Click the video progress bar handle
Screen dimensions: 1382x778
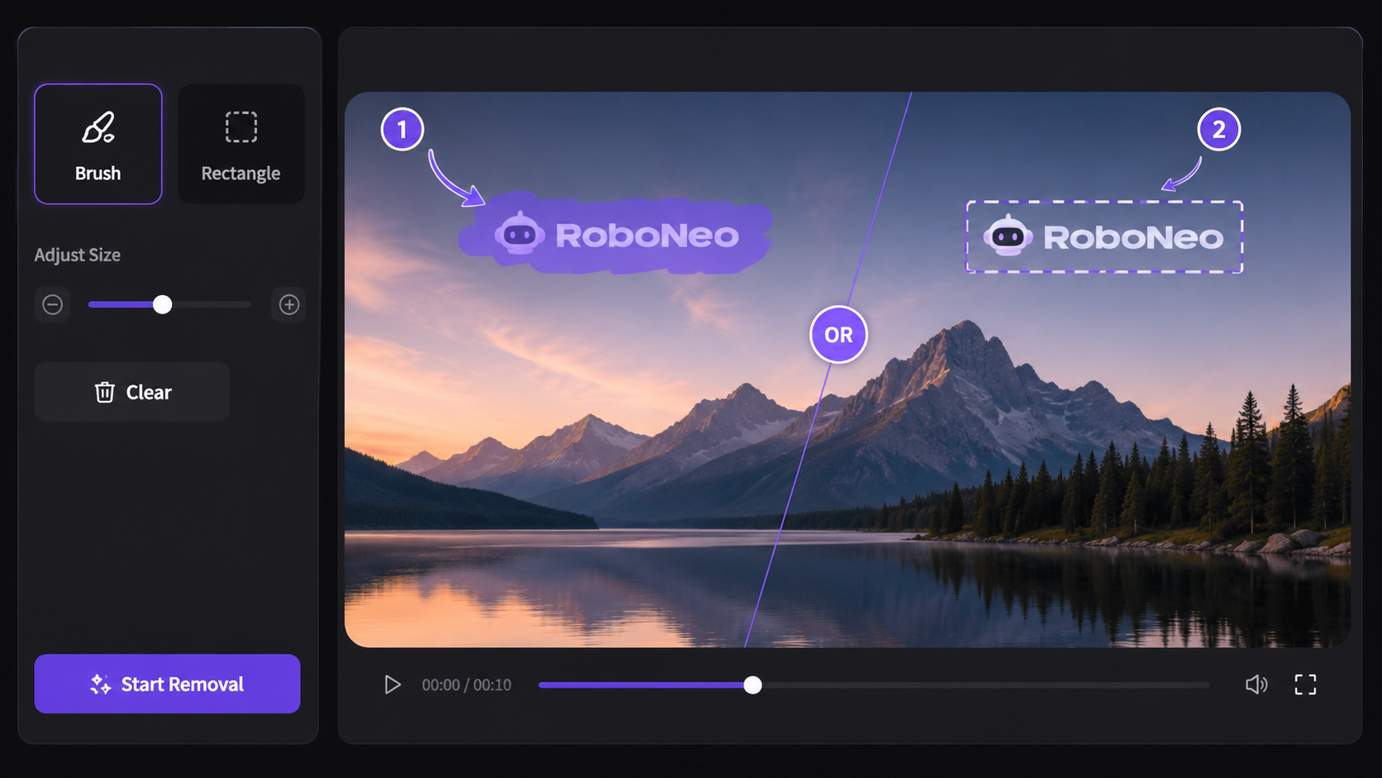click(x=752, y=685)
